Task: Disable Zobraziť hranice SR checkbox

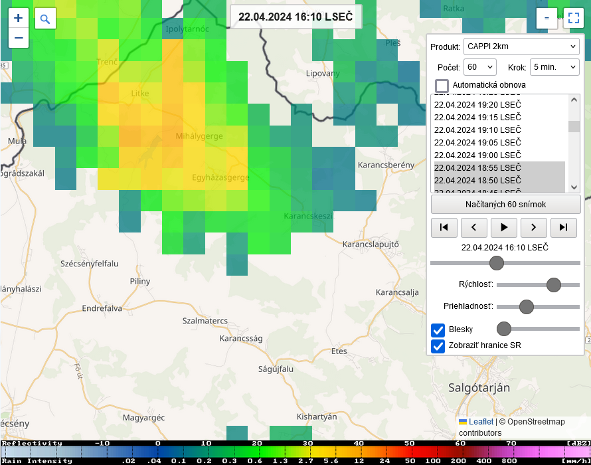Action: 438,346
